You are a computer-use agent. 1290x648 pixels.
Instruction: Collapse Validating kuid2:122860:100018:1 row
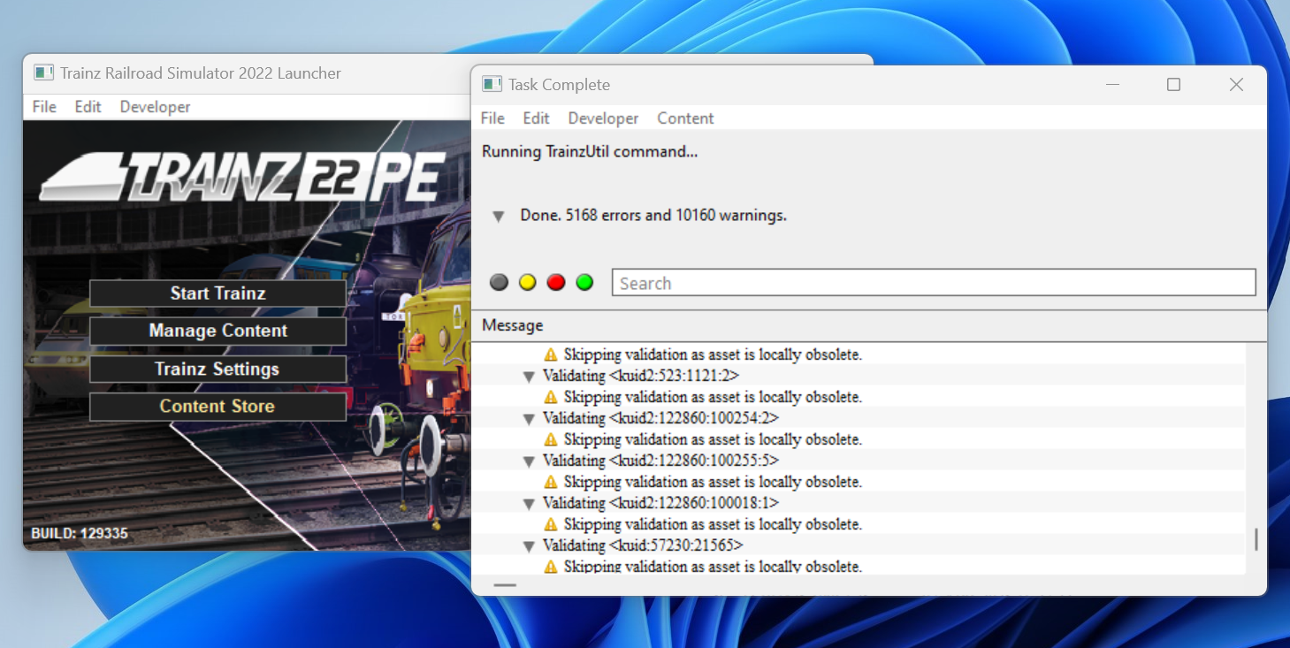tap(529, 504)
